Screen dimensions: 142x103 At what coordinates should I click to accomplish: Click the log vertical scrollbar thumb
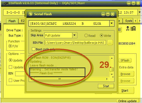coord(112,69)
